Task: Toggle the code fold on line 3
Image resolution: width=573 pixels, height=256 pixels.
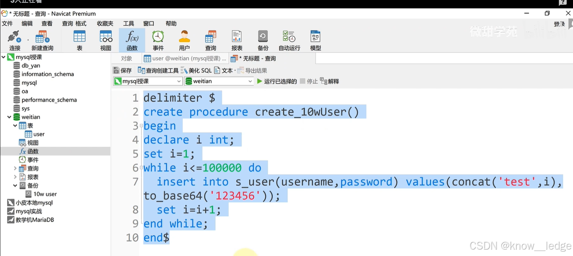Action: 141,126
